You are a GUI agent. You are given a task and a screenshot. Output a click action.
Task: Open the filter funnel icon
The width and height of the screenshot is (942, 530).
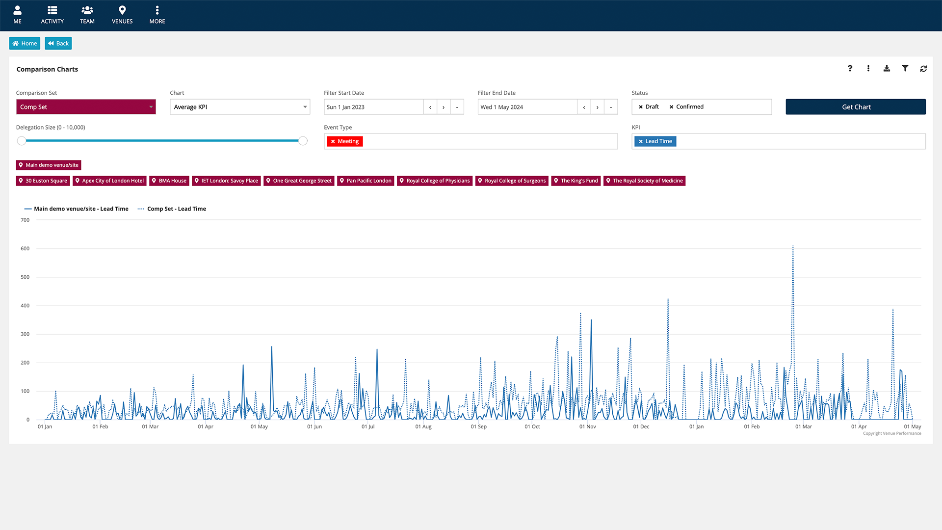pyautogui.click(x=905, y=69)
